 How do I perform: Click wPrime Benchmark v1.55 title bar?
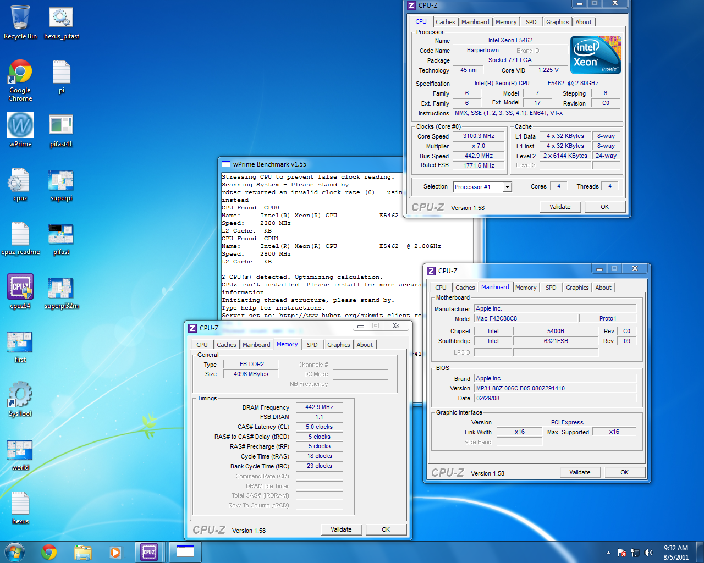coord(311,164)
